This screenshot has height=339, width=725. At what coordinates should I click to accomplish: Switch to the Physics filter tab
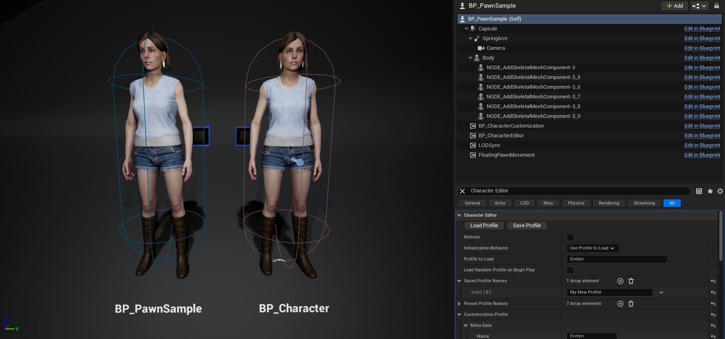[576, 203]
